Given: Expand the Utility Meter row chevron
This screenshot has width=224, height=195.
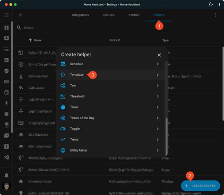Looking at the screenshot, I should point(157,151).
